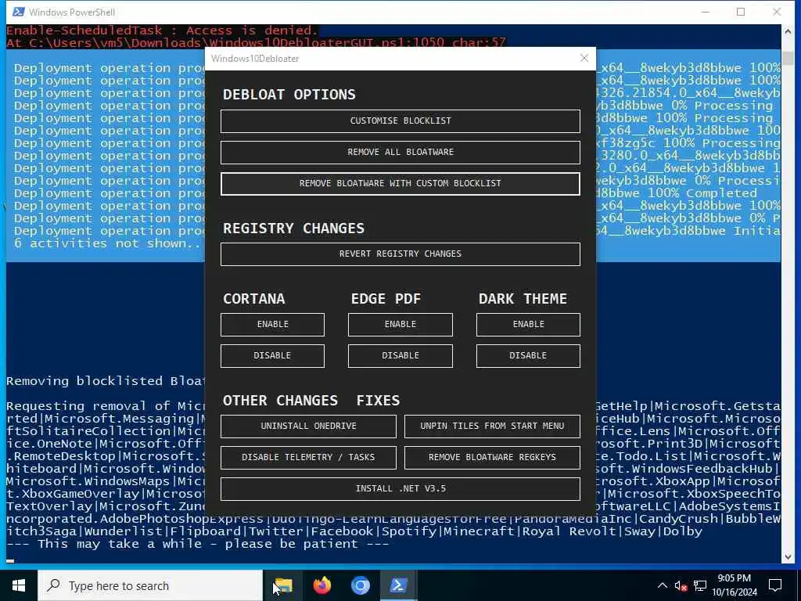The image size is (801, 601).
Task: Launch Firefox from the taskbar
Action: (321, 585)
